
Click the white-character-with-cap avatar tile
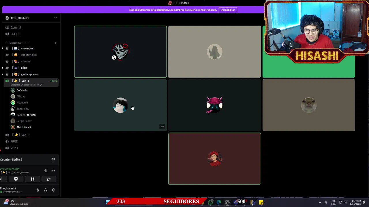(121, 105)
